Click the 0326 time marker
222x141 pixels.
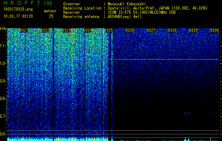click(130, 30)
